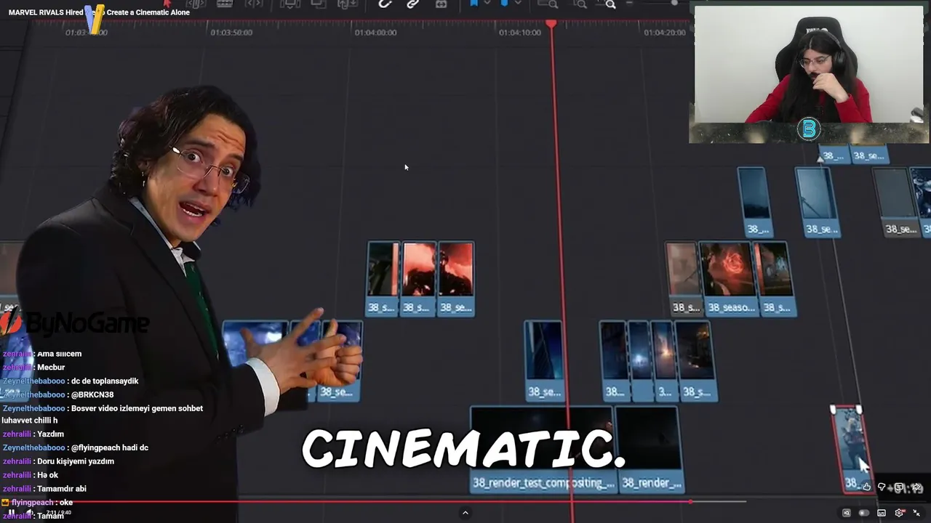Image resolution: width=931 pixels, height=523 pixels.
Task: Click the blue flag icon
Action: pyautogui.click(x=474, y=3)
